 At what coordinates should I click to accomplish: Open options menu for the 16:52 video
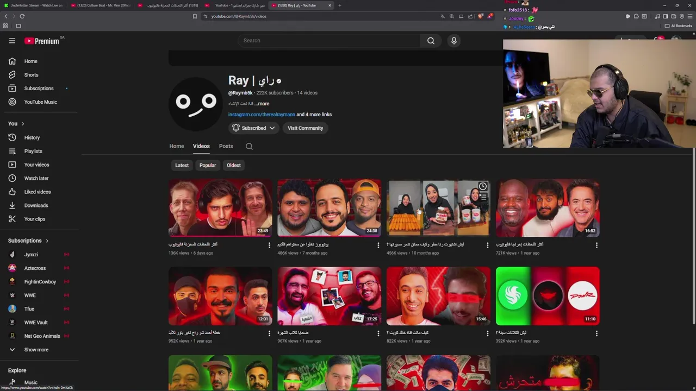(x=596, y=245)
